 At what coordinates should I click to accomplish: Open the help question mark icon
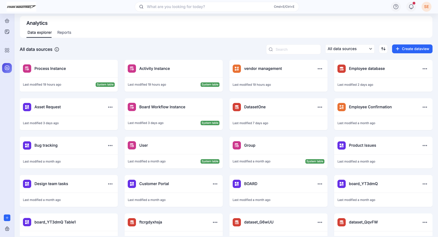coord(396,7)
